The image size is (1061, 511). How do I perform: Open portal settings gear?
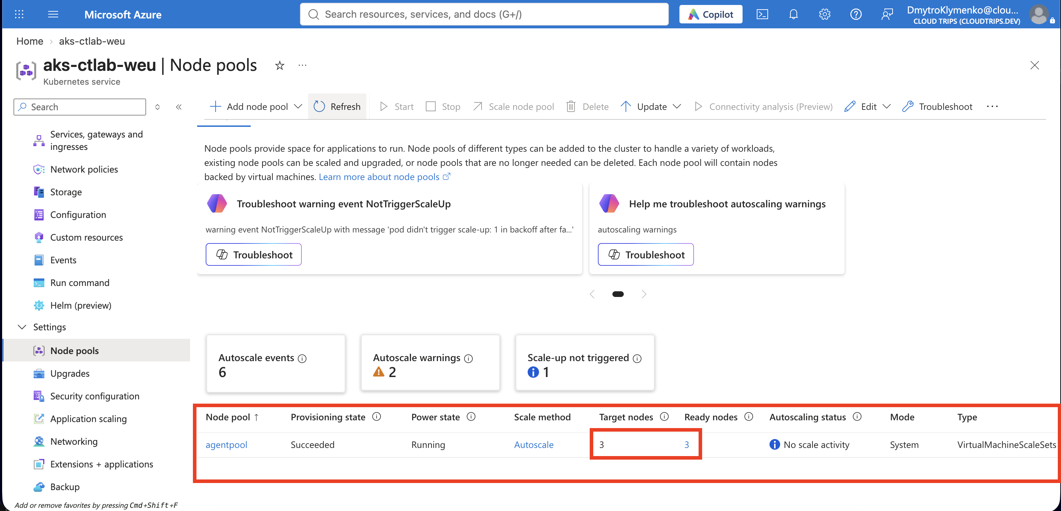824,15
